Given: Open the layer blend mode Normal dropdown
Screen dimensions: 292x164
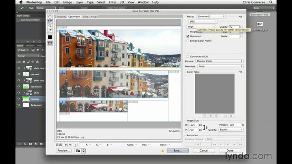Looking at the screenshot, I should click(28, 56).
